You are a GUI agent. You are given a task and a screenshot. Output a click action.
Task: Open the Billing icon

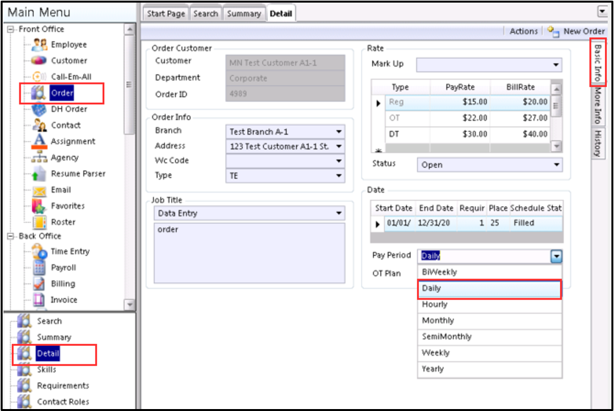click(x=39, y=284)
